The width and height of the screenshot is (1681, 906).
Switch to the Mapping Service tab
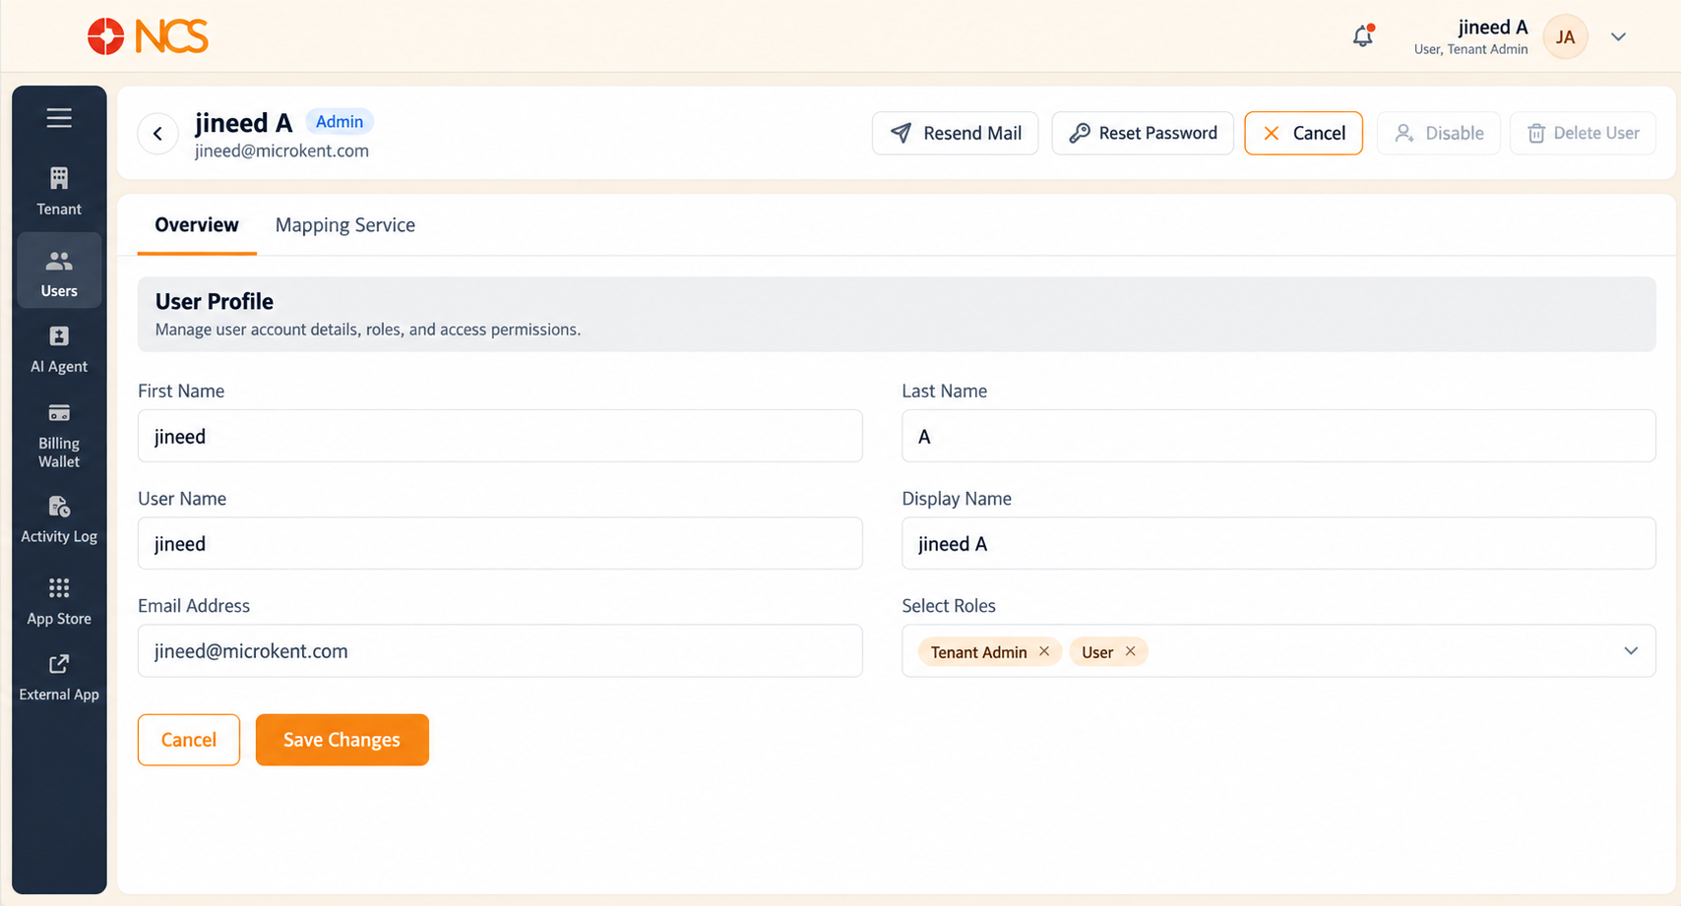pos(345,225)
